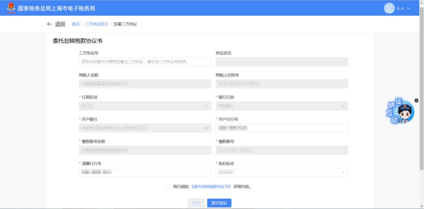The height and width of the screenshot is (209, 424).
Task: Click the 保存 button
Action: 196,203
